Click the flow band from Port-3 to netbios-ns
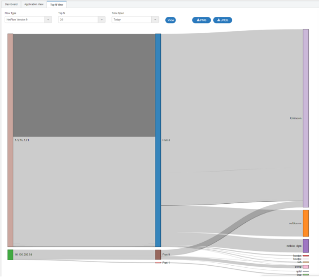 pos(232,221)
